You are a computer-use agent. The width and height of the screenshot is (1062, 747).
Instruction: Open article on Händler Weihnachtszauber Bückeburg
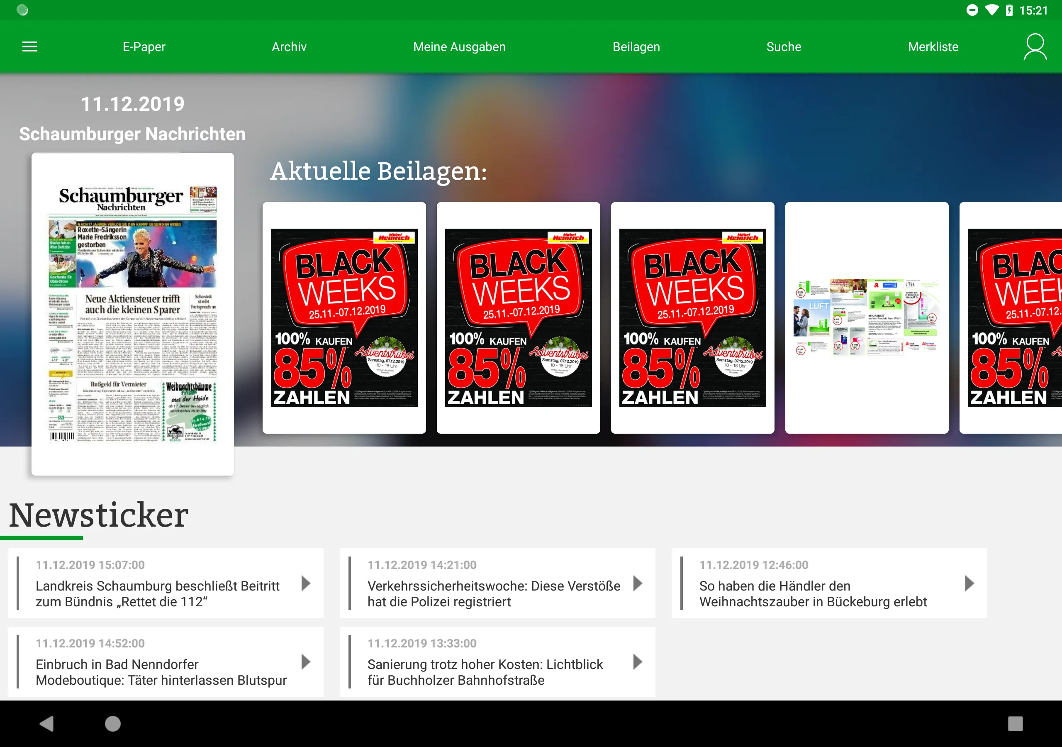pos(813,594)
